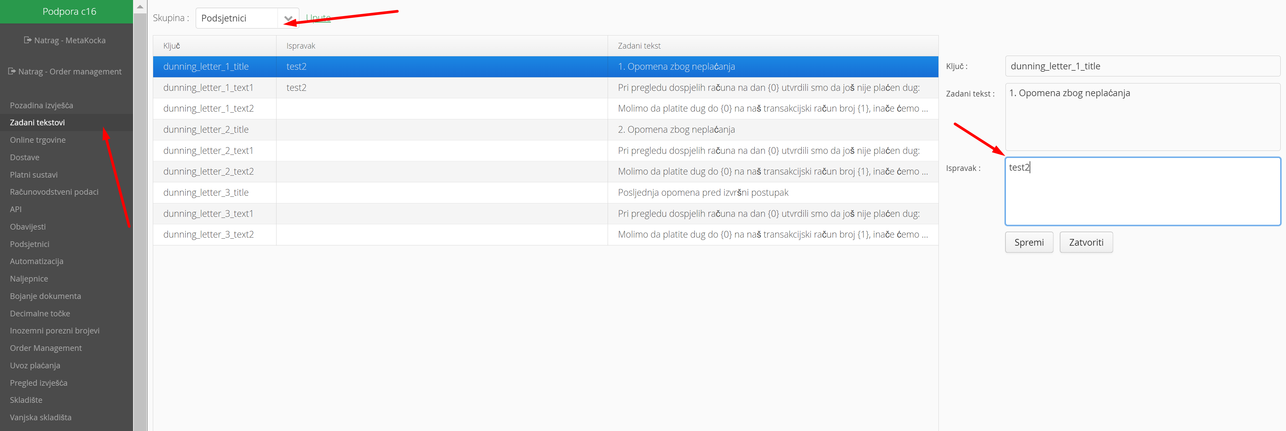Image resolution: width=1286 pixels, height=431 pixels.
Task: Open Automatizacija in the sidebar
Action: [37, 261]
